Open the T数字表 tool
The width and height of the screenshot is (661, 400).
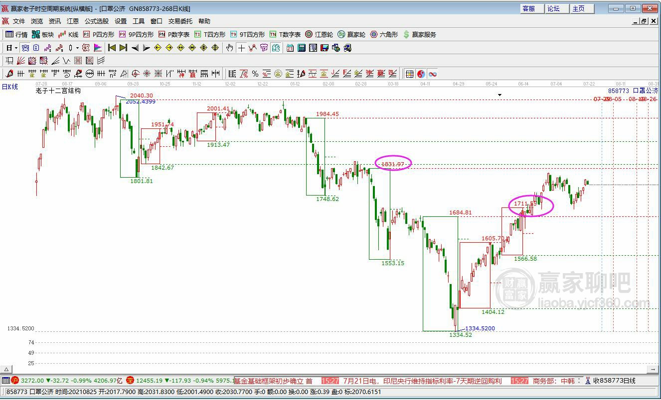click(285, 34)
